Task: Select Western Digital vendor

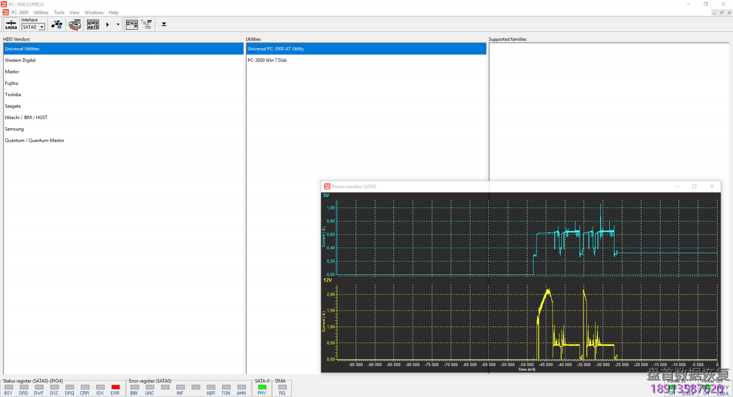Action: pyautogui.click(x=20, y=60)
